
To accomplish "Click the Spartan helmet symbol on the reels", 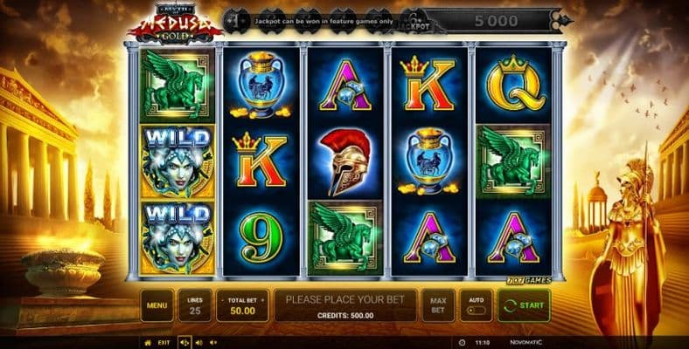I will click(x=345, y=162).
